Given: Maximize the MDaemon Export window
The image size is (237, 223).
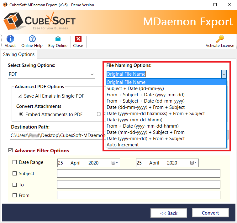Looking at the screenshot, I should pos(215,5).
